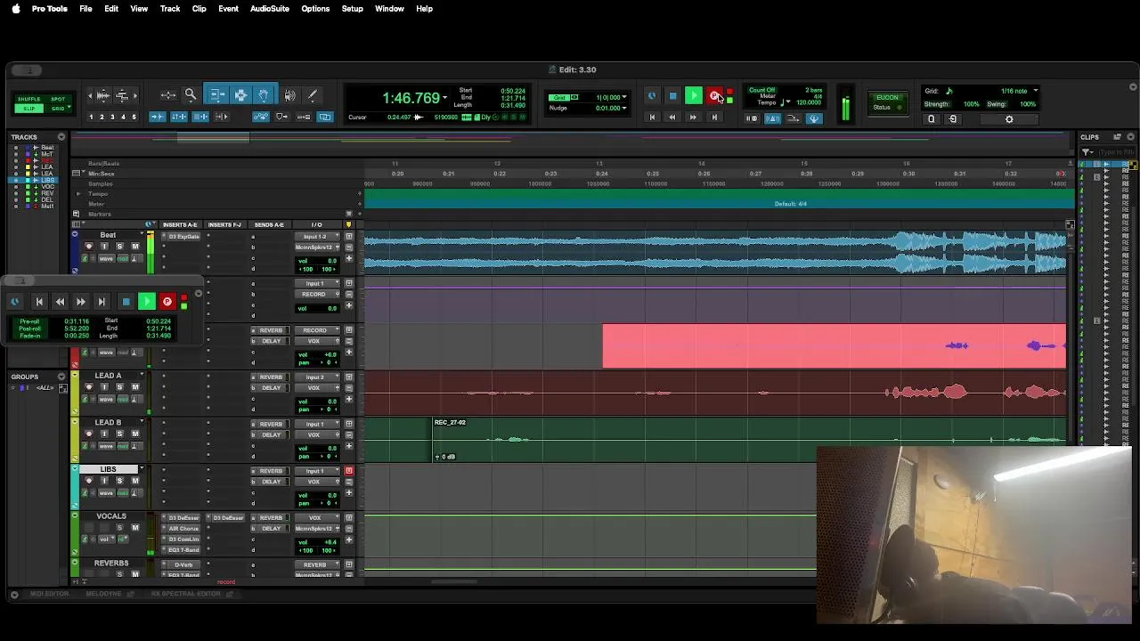The image size is (1140, 641).
Task: Click Return to Zero in the toolbar transport
Action: pos(652,118)
